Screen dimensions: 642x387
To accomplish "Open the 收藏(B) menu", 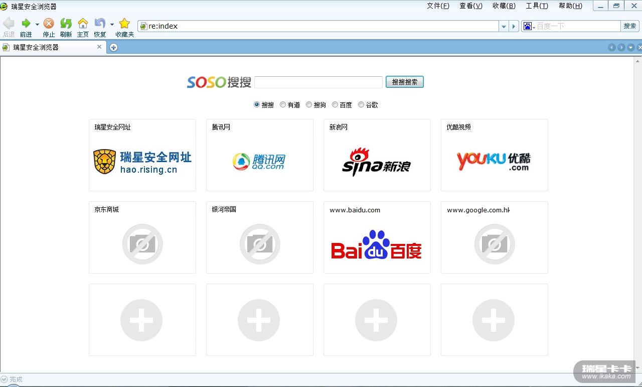I will click(x=504, y=6).
